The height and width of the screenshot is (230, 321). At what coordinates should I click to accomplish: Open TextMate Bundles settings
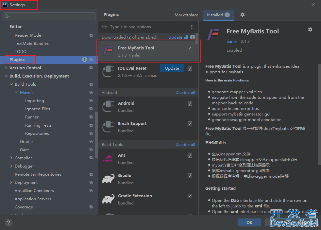(x=32, y=44)
